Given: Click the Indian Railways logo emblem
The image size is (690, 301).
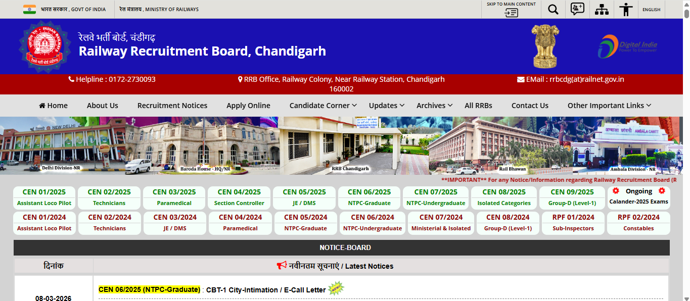Looking at the screenshot, I should pos(42,46).
